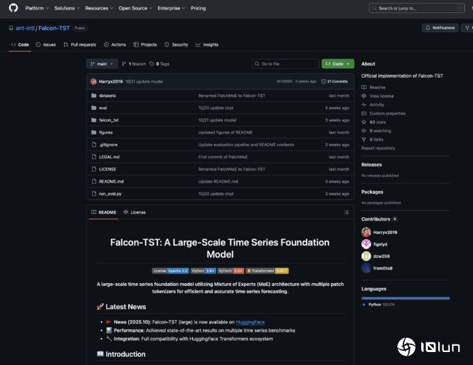Click the figoiyd contributor avatar
The height and width of the screenshot is (365, 473).
point(367,244)
